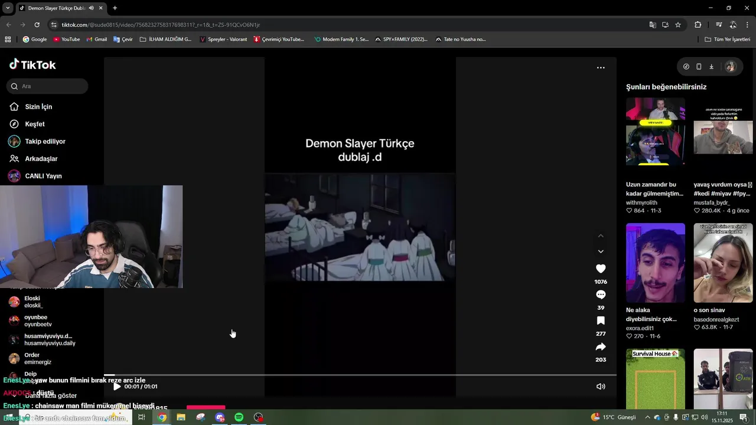The image size is (756, 425).
Task: Click the install app icon in address bar
Action: [x=665, y=25]
